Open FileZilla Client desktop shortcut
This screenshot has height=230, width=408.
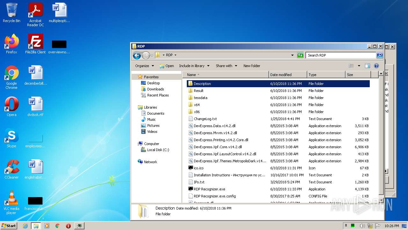(35, 44)
